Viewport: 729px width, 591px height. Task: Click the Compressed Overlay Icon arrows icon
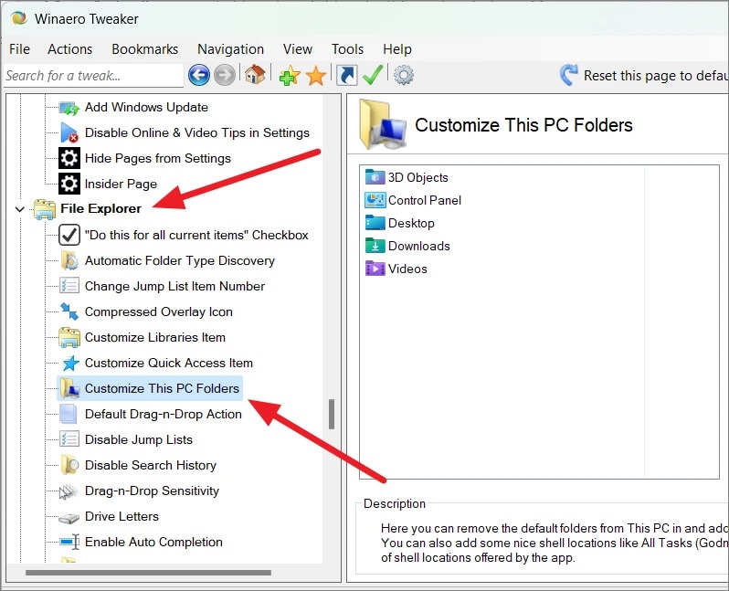click(x=69, y=311)
